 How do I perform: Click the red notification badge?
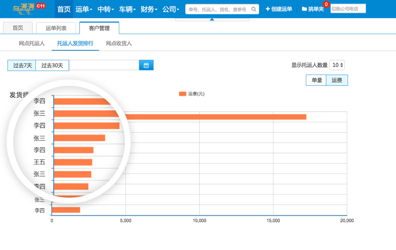pyautogui.click(x=326, y=4)
